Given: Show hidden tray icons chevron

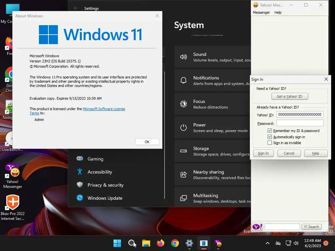Looking at the screenshot, I should tap(268, 243).
